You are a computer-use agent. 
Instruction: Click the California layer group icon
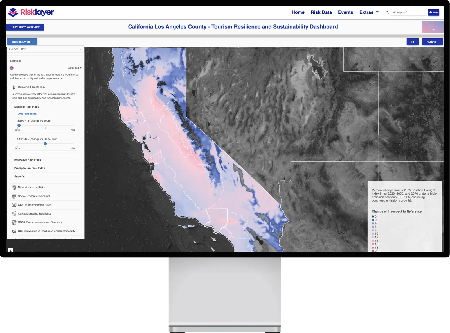coord(12,68)
